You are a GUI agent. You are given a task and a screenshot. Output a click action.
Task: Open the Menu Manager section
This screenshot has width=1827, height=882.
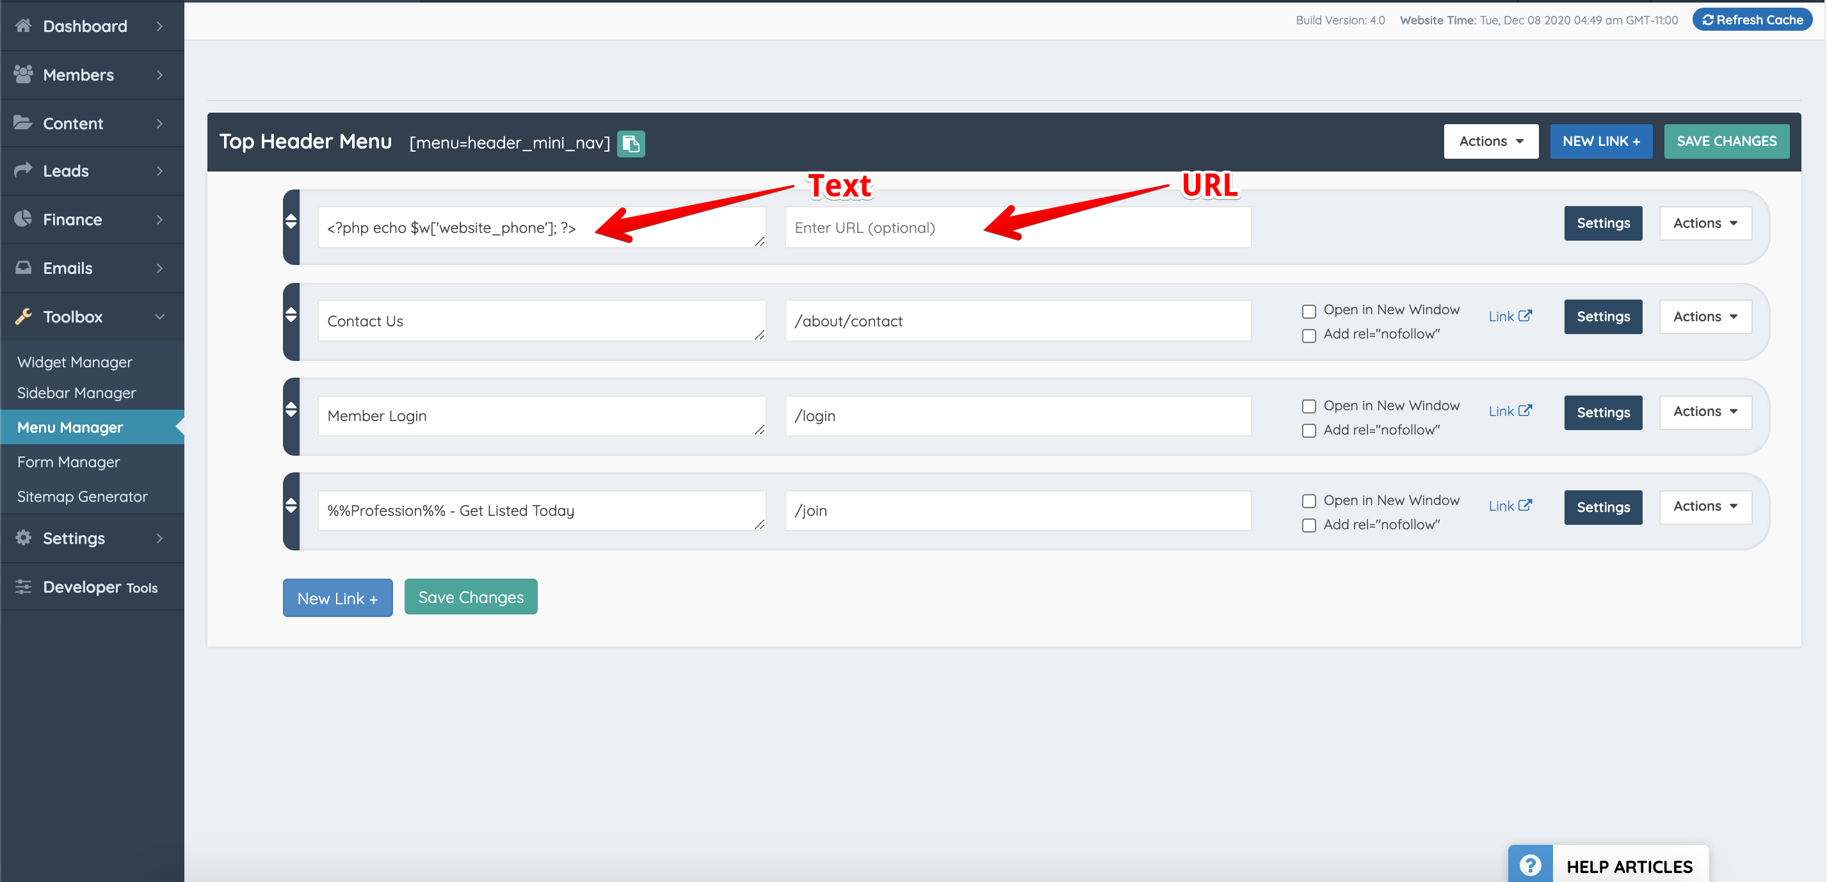click(x=70, y=427)
